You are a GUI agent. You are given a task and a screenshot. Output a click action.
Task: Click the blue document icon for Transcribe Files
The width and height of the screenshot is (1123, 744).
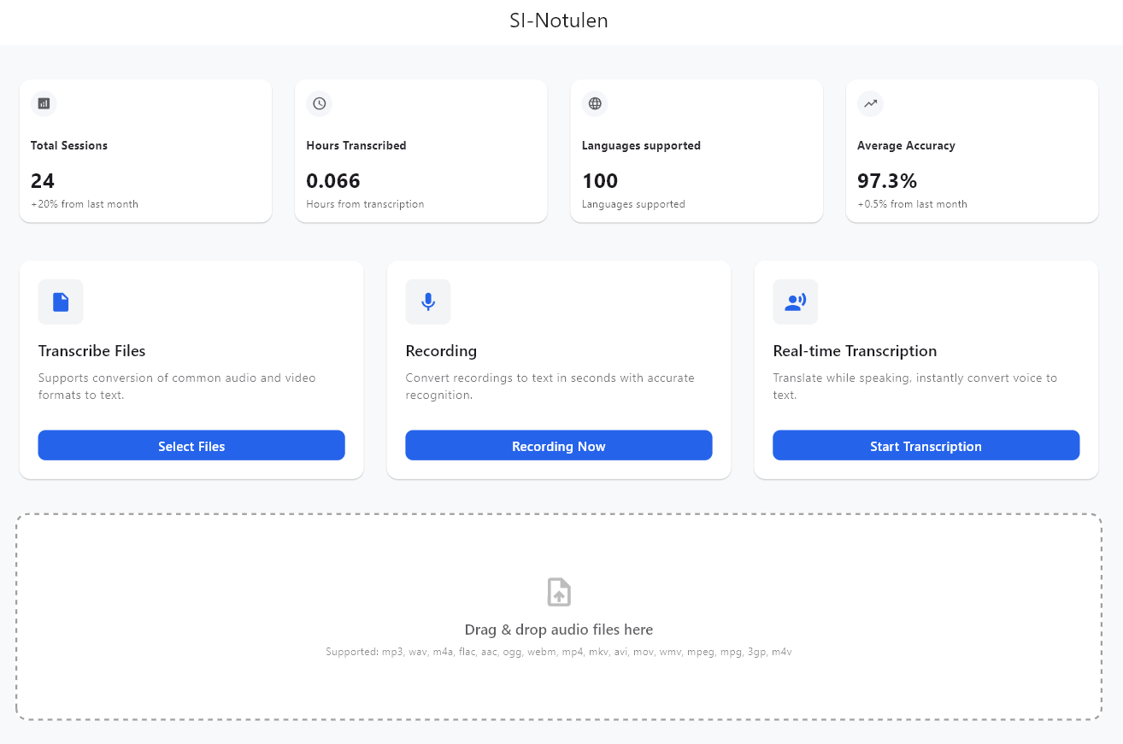tap(61, 302)
